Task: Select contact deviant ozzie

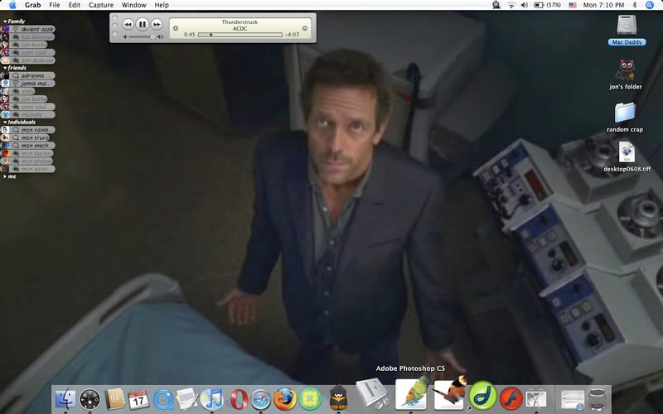Action: click(28, 29)
